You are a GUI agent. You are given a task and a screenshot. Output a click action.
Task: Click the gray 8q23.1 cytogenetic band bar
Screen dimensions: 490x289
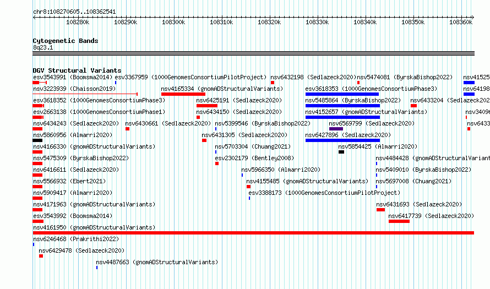point(253,53)
